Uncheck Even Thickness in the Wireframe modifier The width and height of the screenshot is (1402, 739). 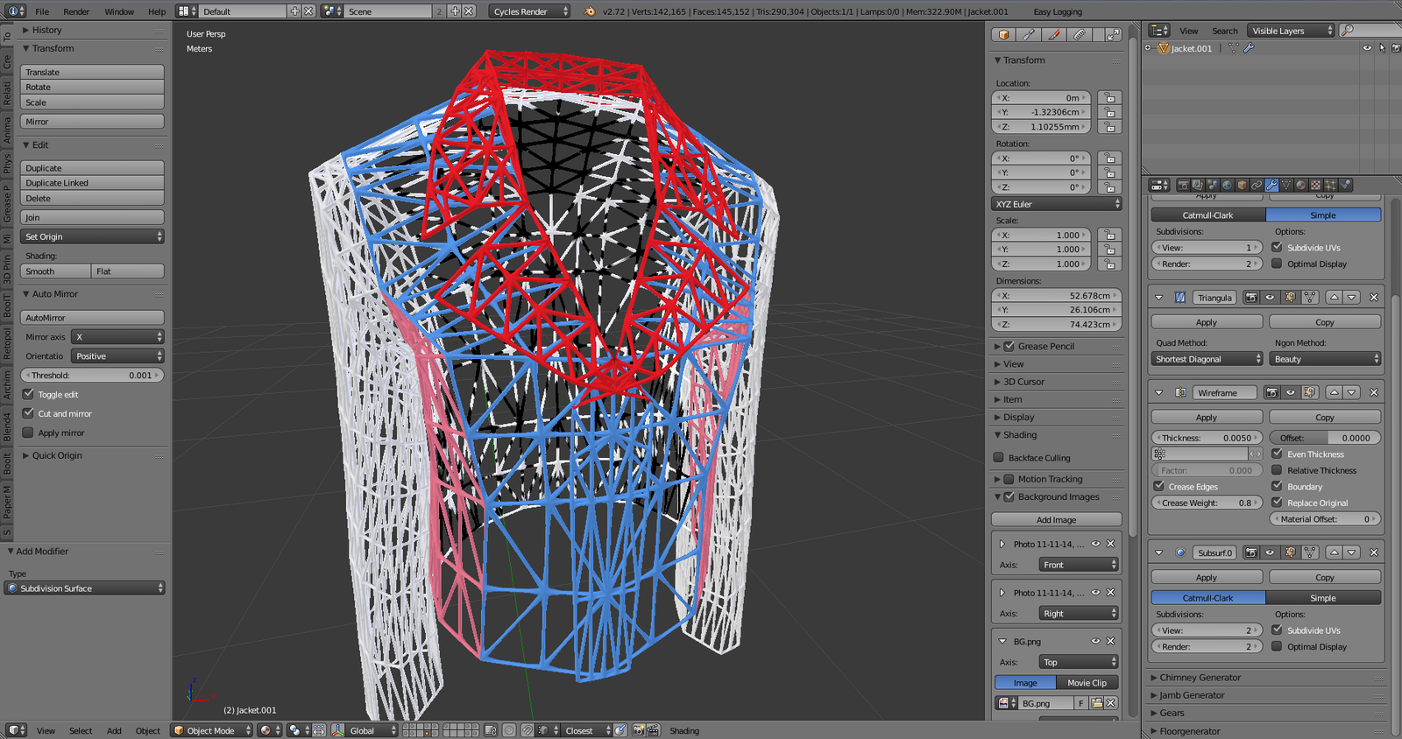(1278, 454)
